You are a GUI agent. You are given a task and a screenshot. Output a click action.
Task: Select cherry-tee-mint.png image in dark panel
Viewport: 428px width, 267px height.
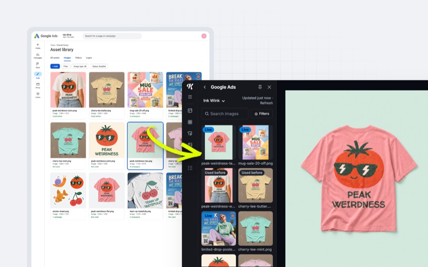click(255, 228)
